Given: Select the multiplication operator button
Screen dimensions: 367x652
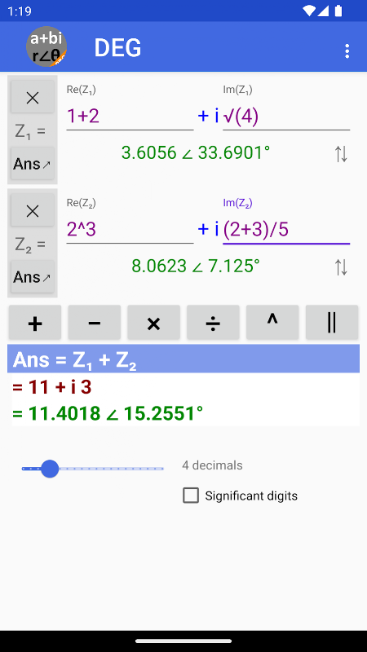Looking at the screenshot, I should point(153,323).
